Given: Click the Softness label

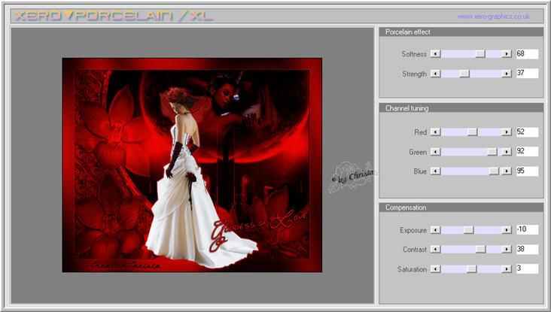Looking at the screenshot, I should [414, 54].
